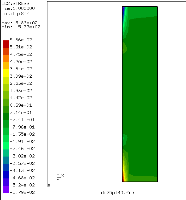
Task: Click the legend value -3.57e+02
Action: [22, 163]
